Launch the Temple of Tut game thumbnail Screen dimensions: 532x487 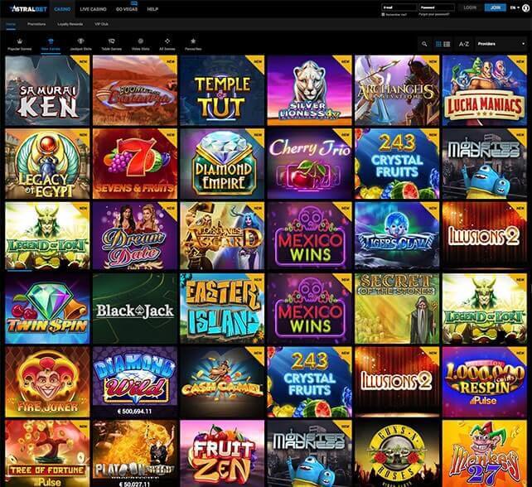pyautogui.click(x=222, y=90)
